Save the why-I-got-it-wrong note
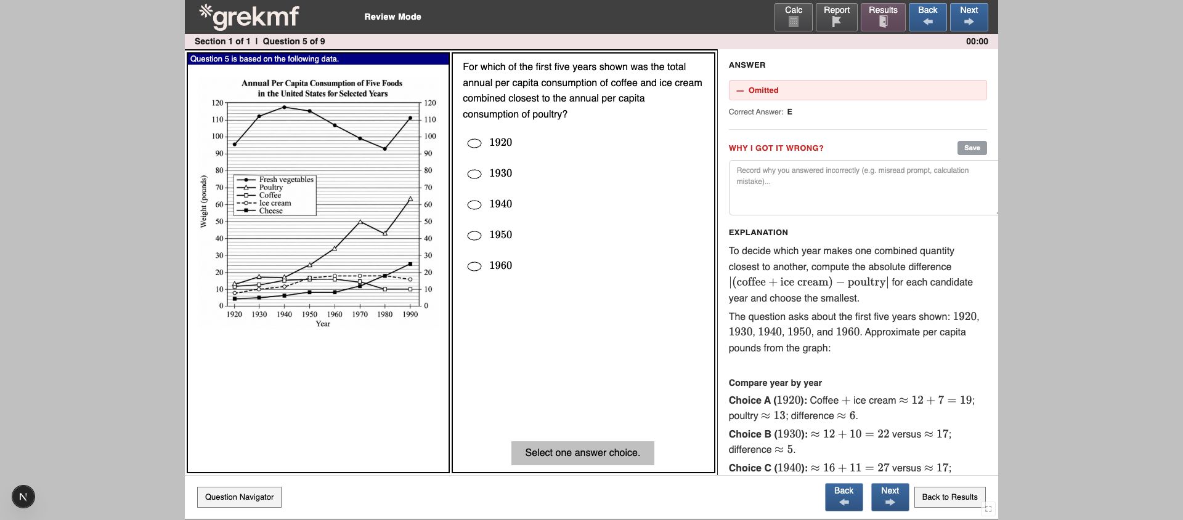 pos(972,148)
